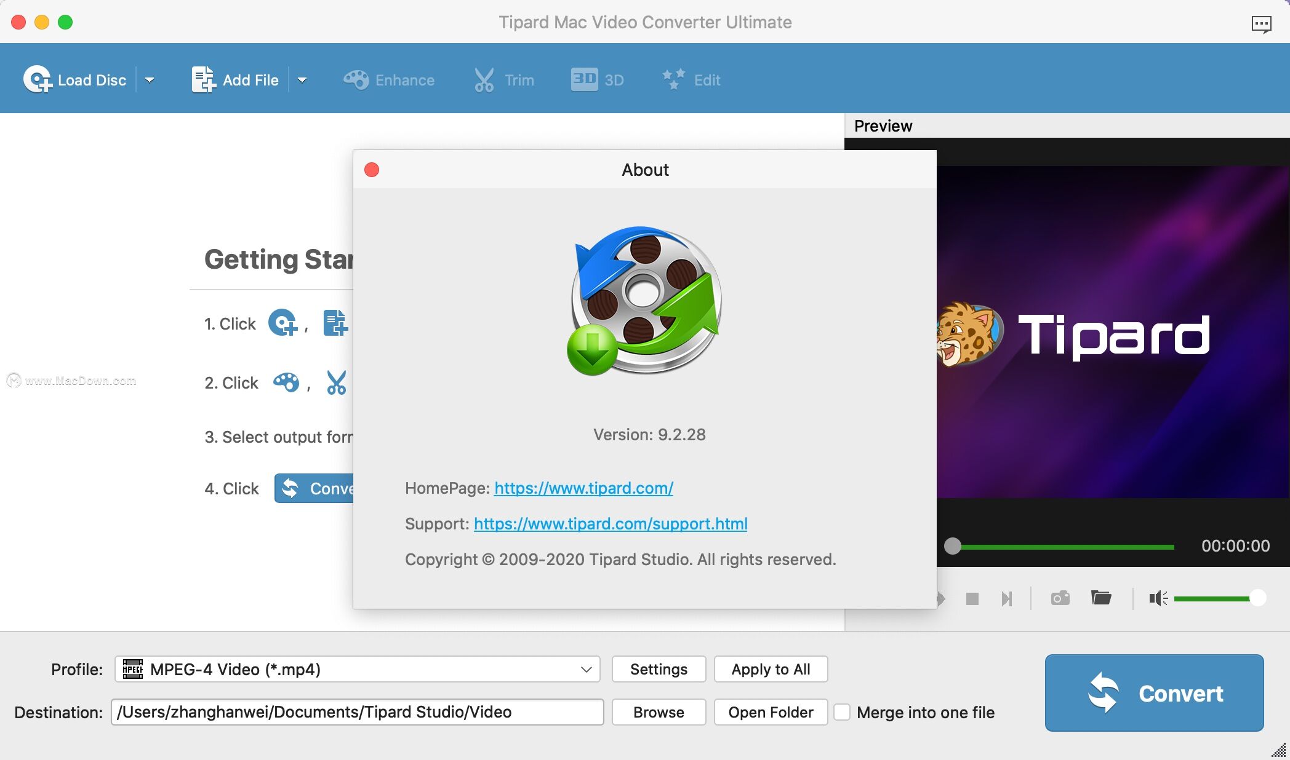Click the Settings button for profile

click(x=658, y=668)
